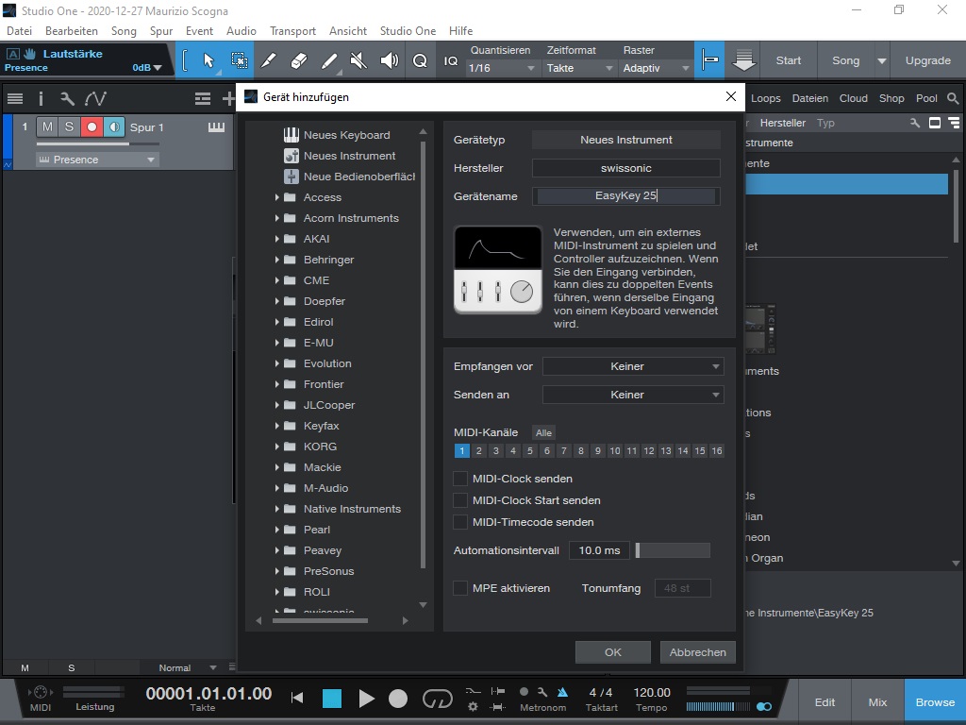This screenshot has height=725, width=966.
Task: Mute Spur 1 with M button
Action: click(x=47, y=127)
